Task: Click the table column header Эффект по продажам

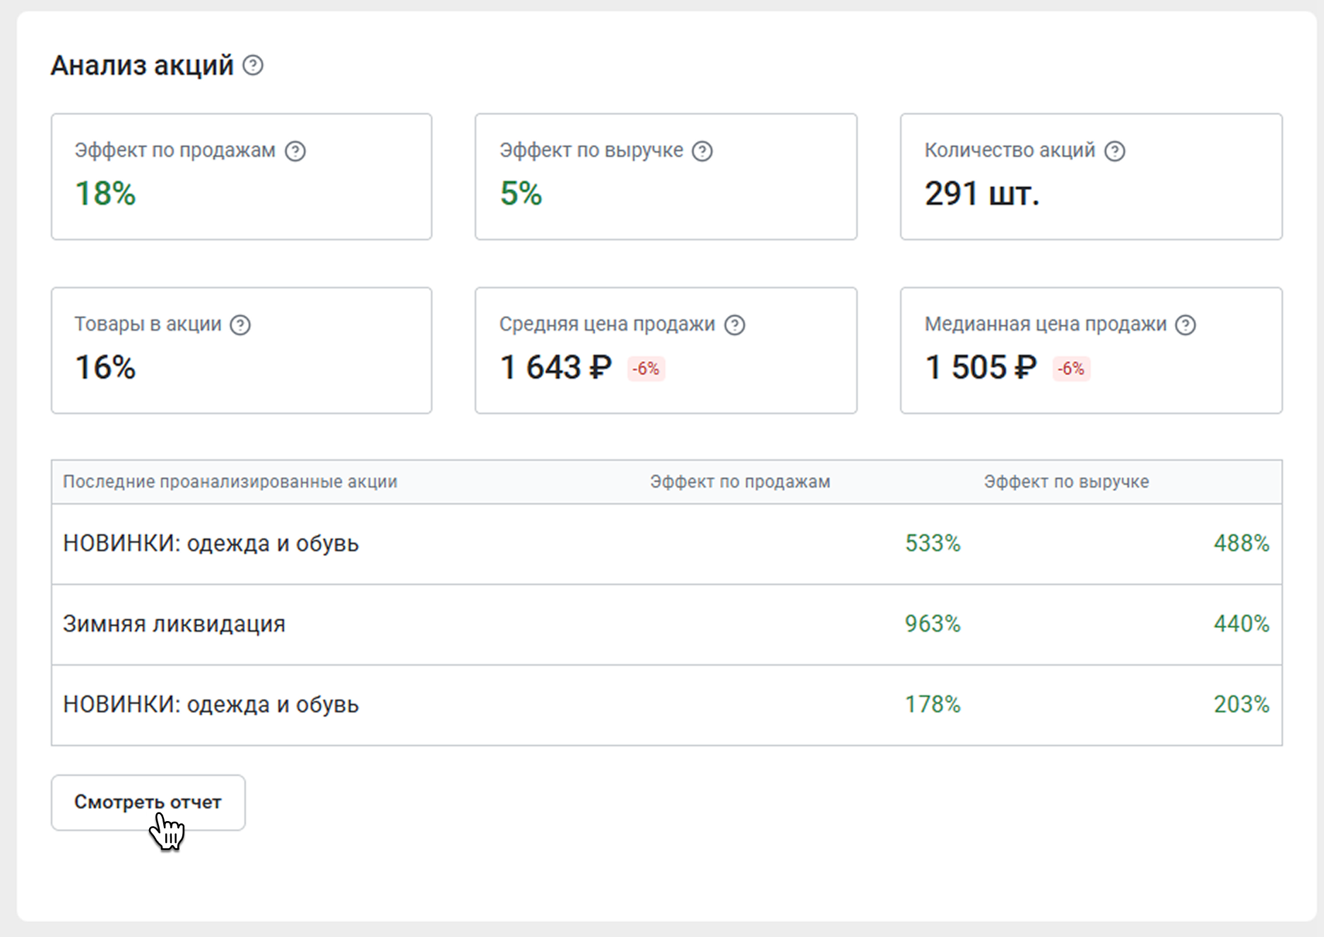Action: click(740, 482)
